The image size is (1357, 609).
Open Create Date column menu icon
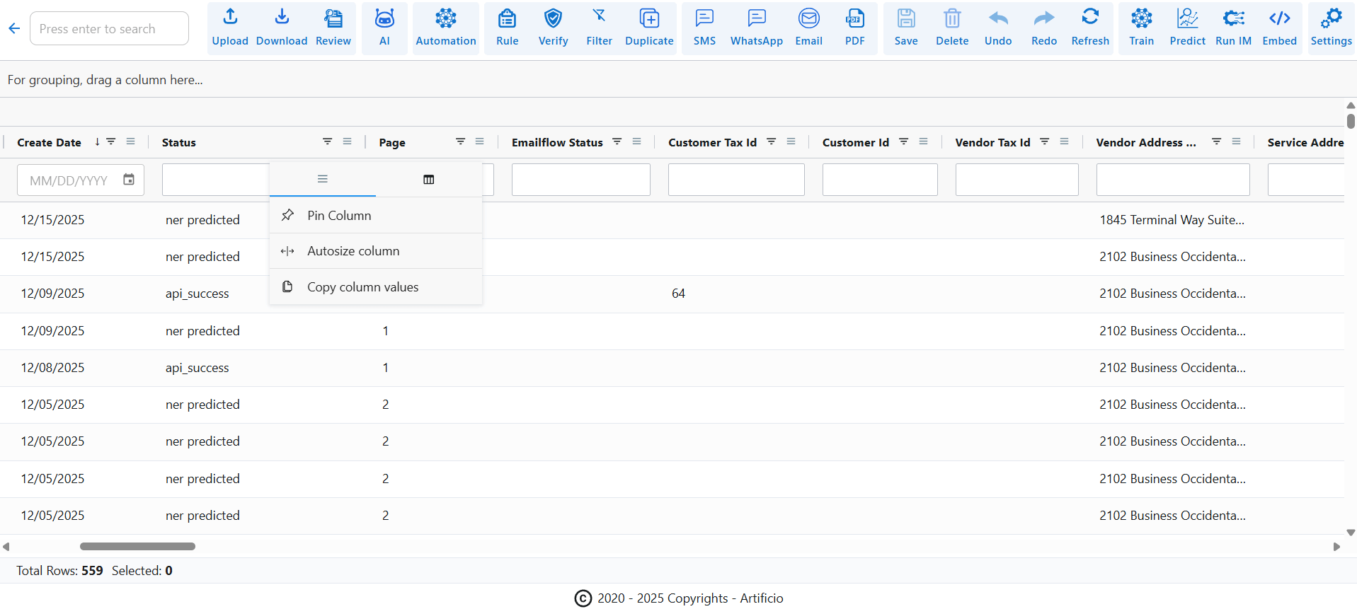click(131, 141)
